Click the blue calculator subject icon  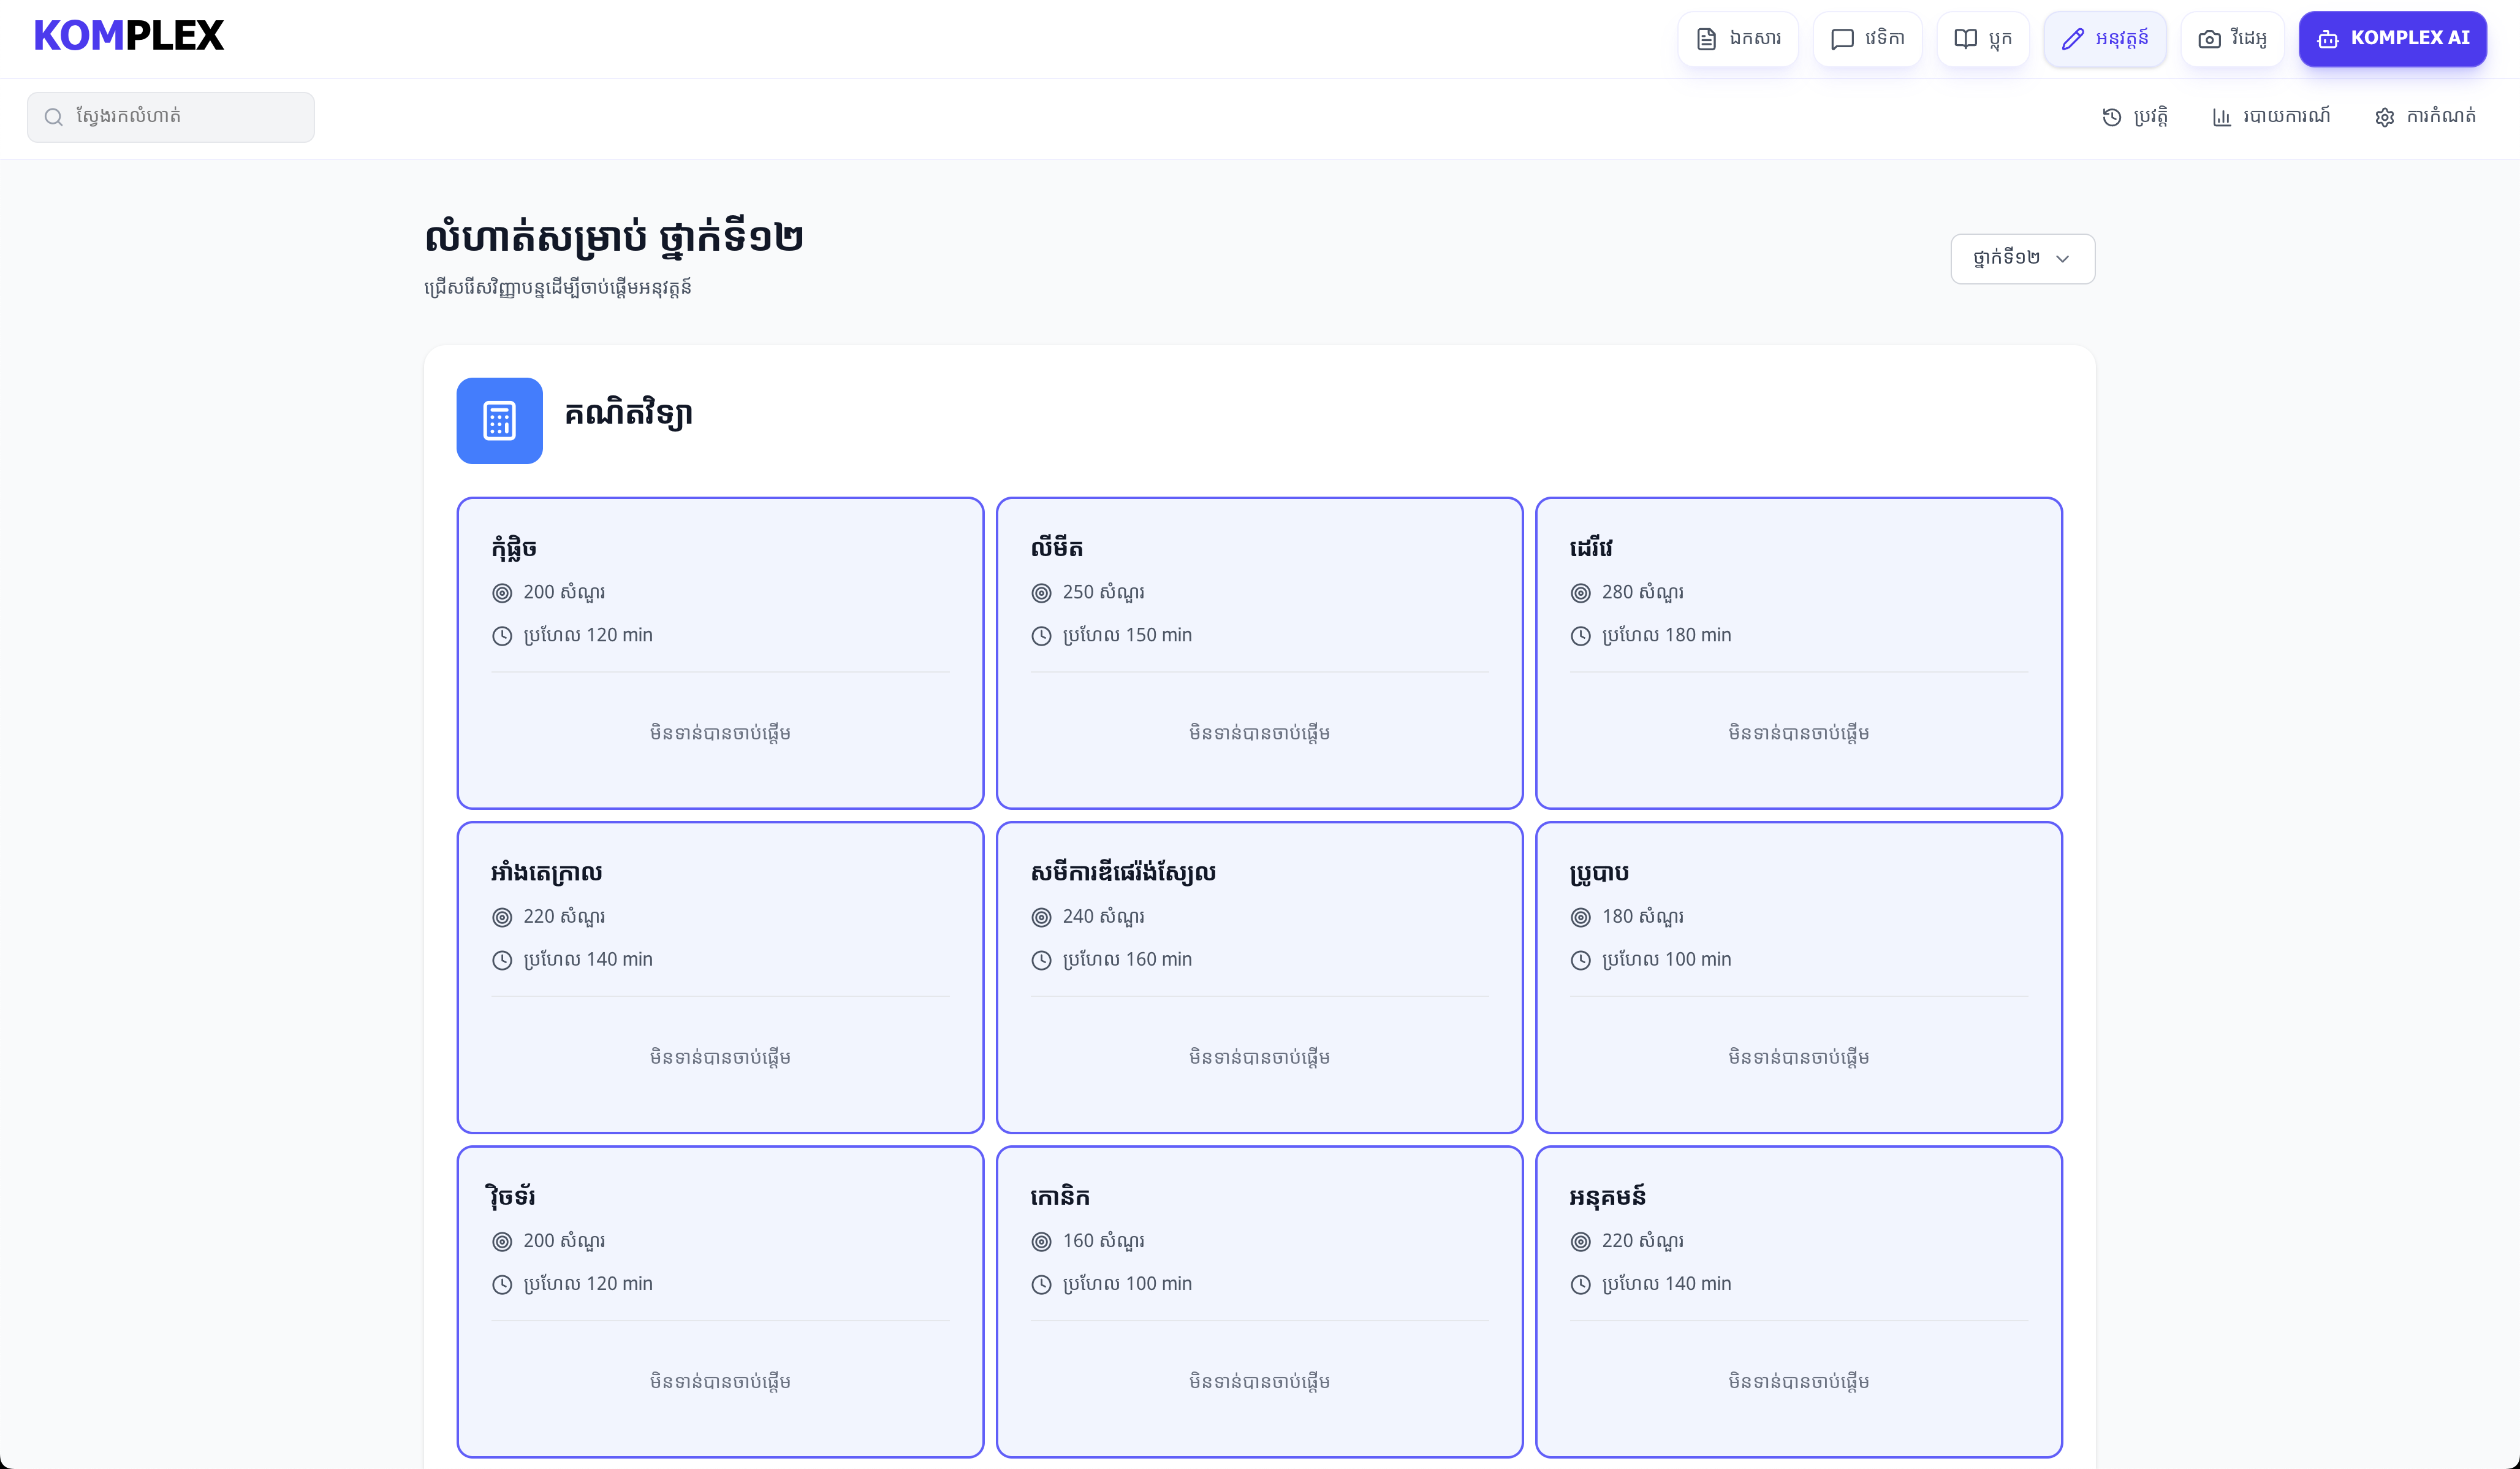pyautogui.click(x=499, y=421)
